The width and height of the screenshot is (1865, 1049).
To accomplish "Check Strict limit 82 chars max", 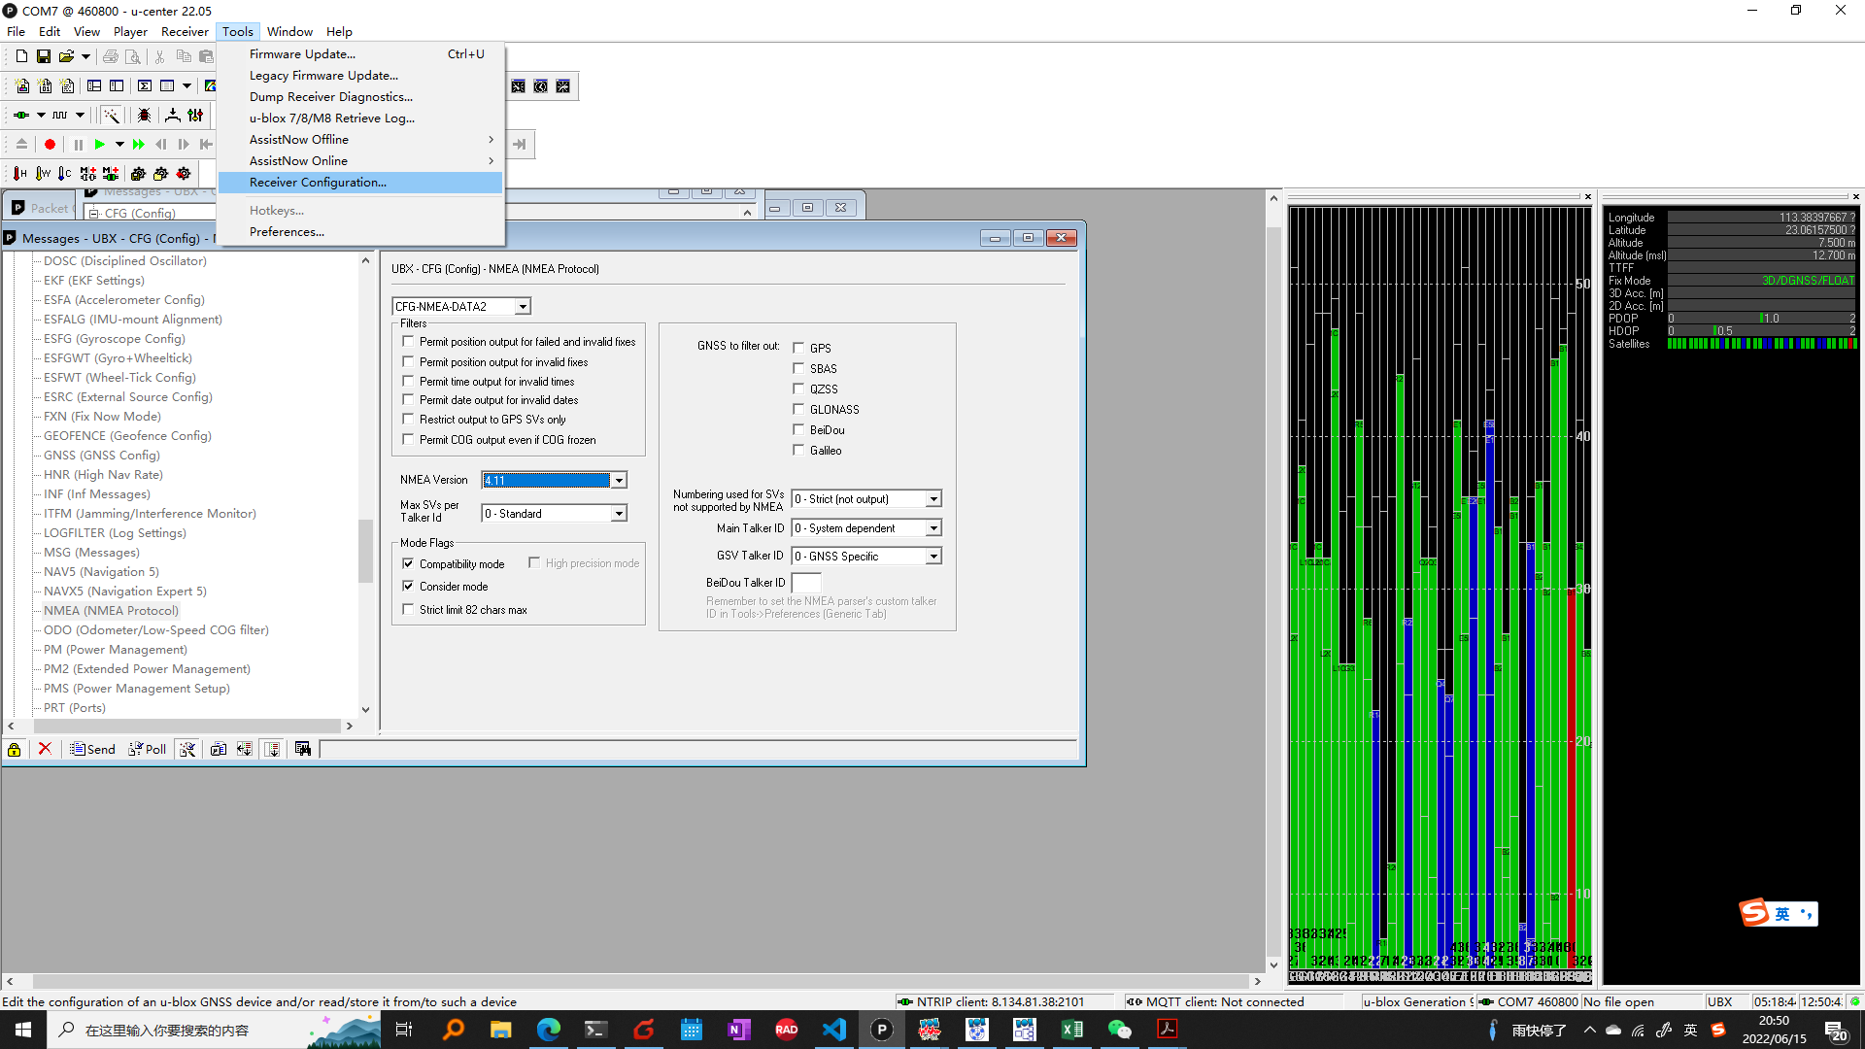I will [x=409, y=610].
